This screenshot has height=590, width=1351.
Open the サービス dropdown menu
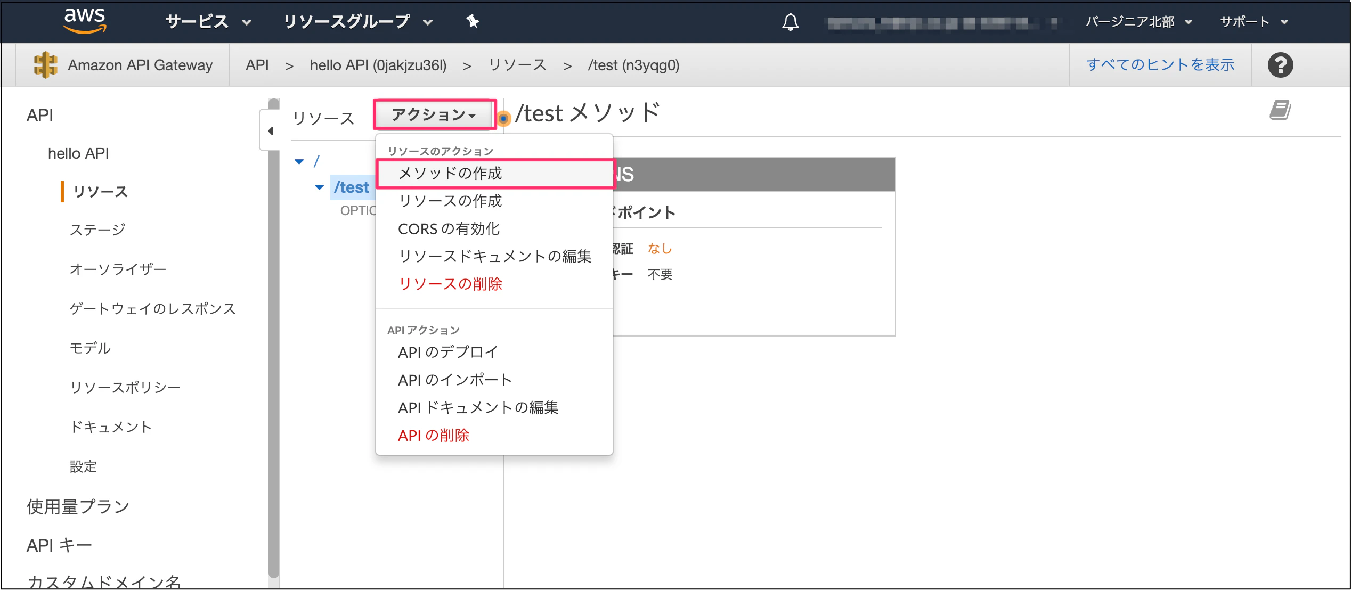point(208,22)
